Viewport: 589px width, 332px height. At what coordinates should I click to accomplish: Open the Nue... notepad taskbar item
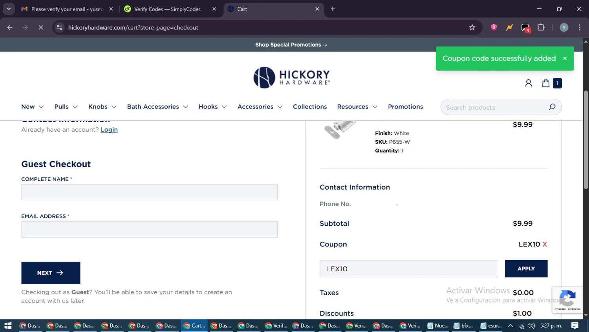coord(438,326)
